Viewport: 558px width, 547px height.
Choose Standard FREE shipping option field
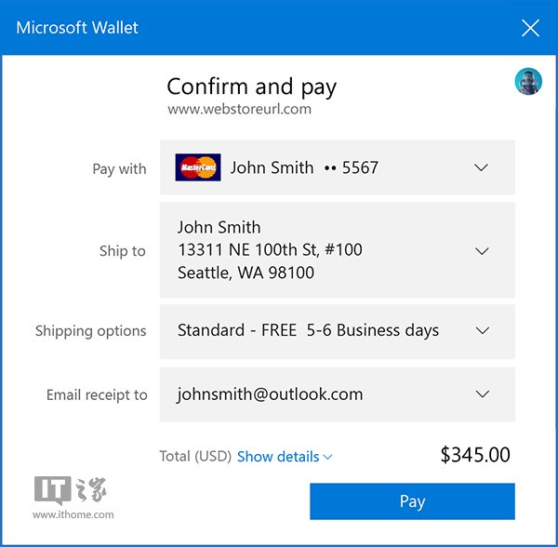[337, 331]
